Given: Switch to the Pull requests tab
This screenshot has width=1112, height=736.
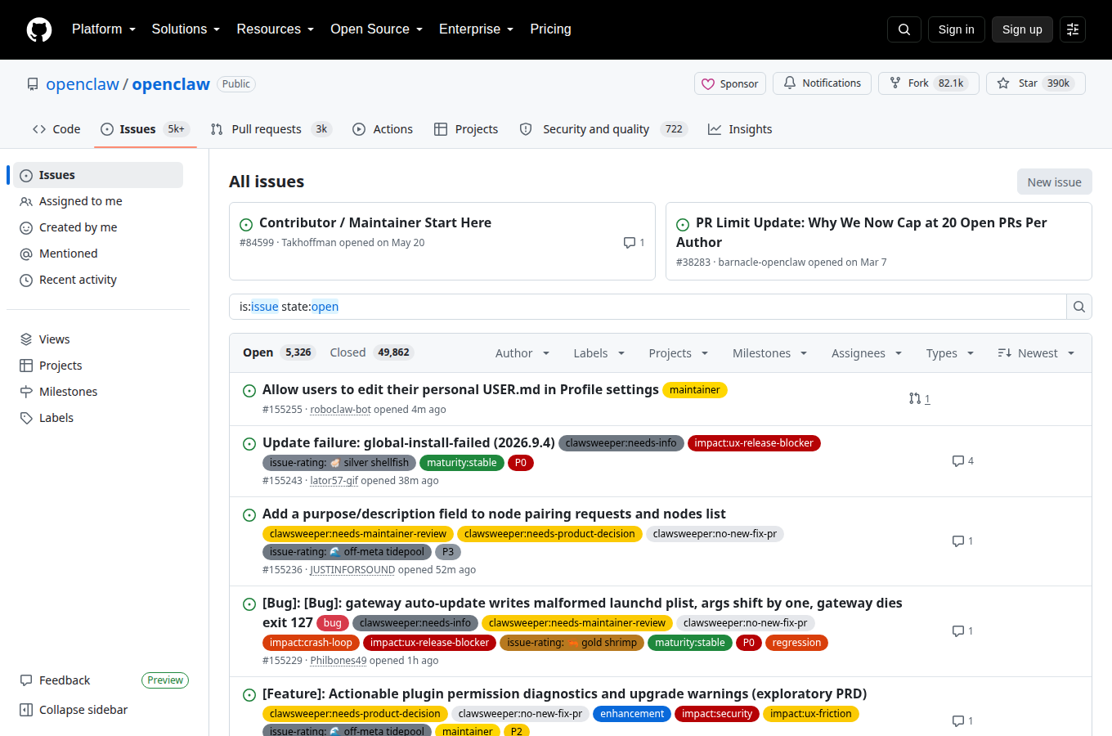Looking at the screenshot, I should pyautogui.click(x=271, y=129).
